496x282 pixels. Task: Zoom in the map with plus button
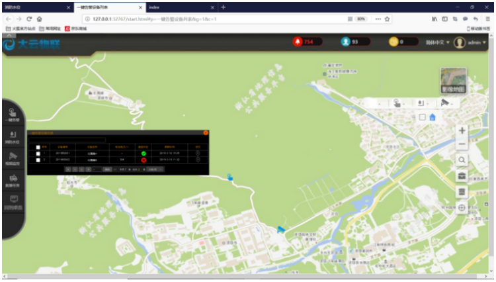tap(462, 130)
